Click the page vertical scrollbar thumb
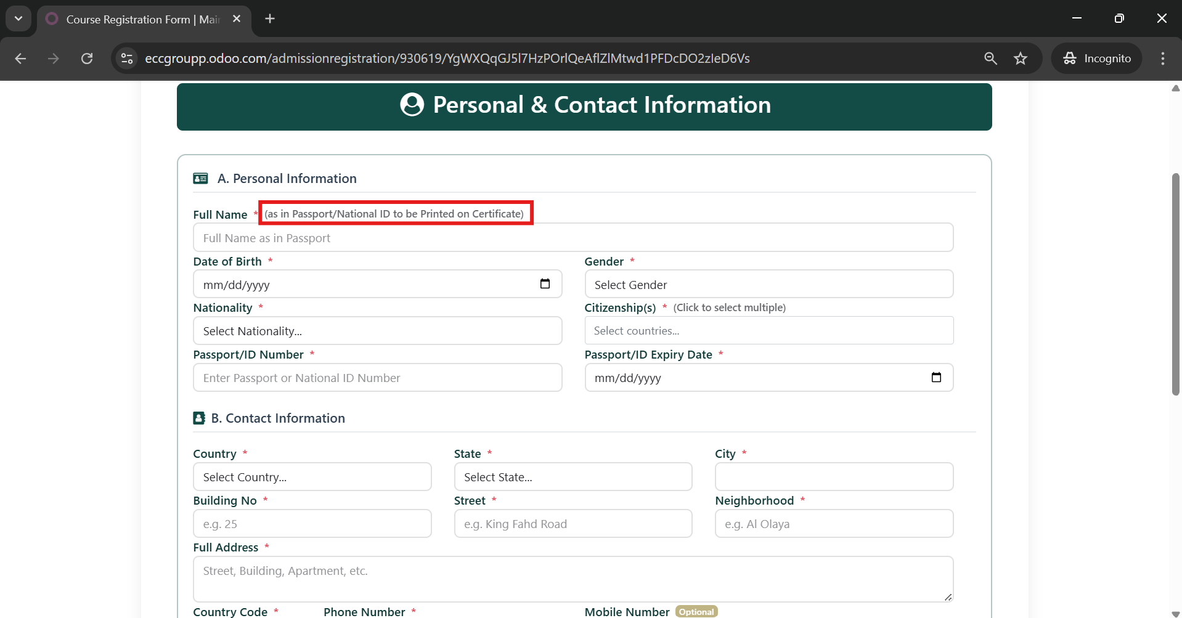This screenshot has height=618, width=1182. (1175, 283)
